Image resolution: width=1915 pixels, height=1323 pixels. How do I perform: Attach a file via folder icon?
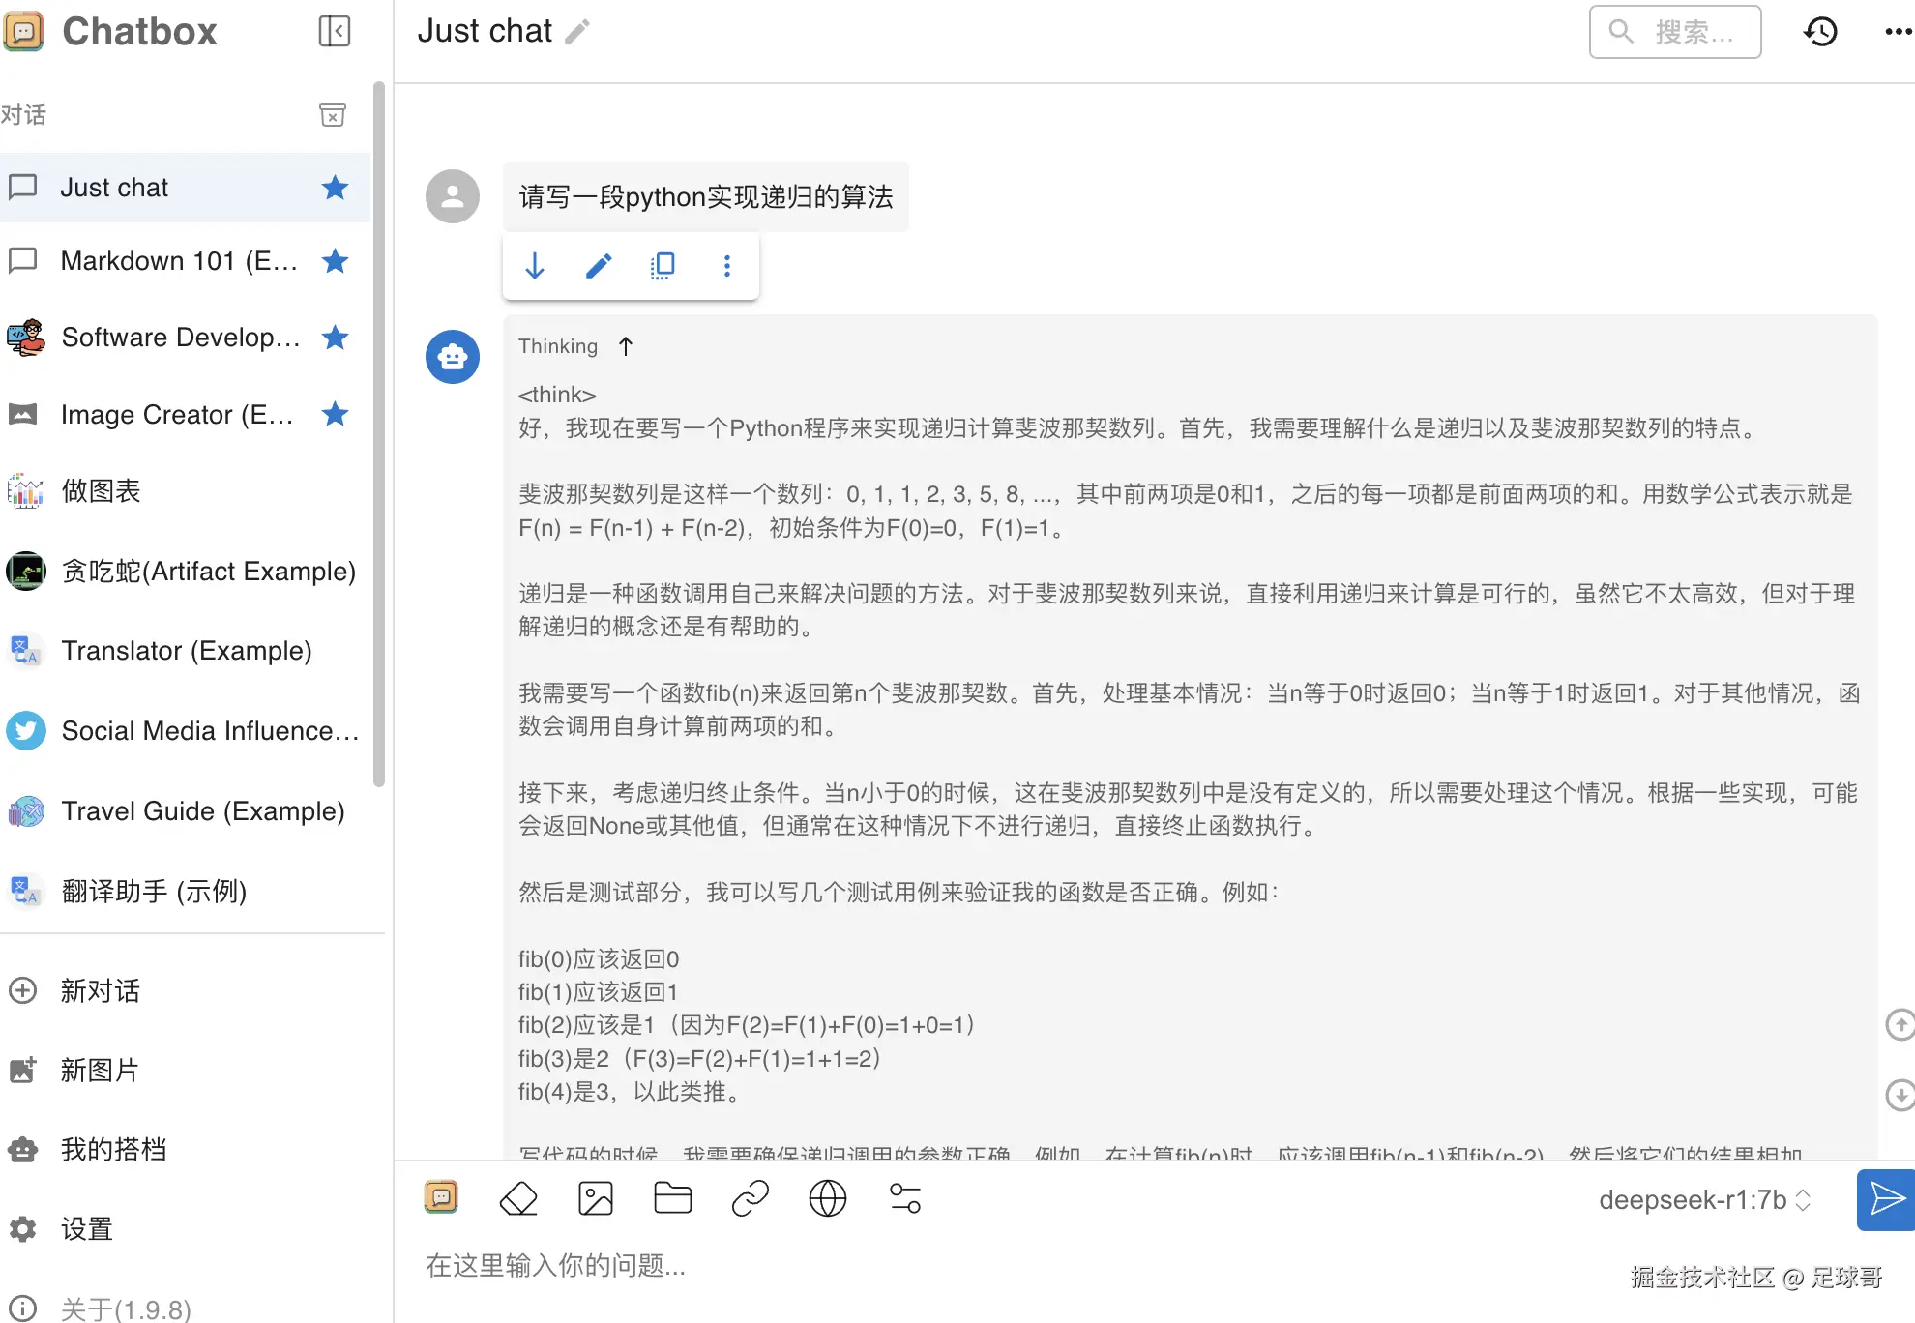(x=672, y=1199)
